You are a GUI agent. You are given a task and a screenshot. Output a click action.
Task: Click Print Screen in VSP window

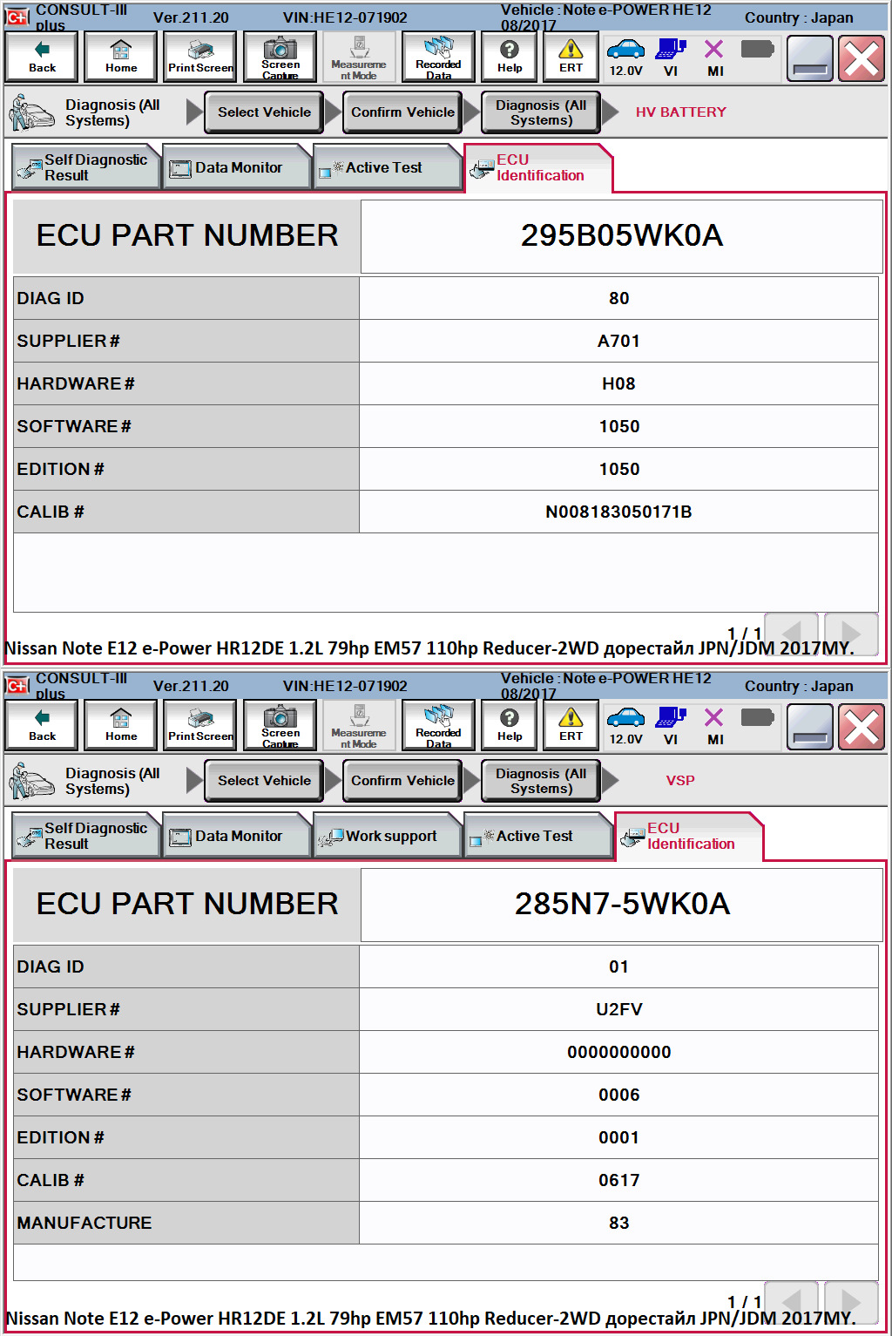[x=200, y=725]
